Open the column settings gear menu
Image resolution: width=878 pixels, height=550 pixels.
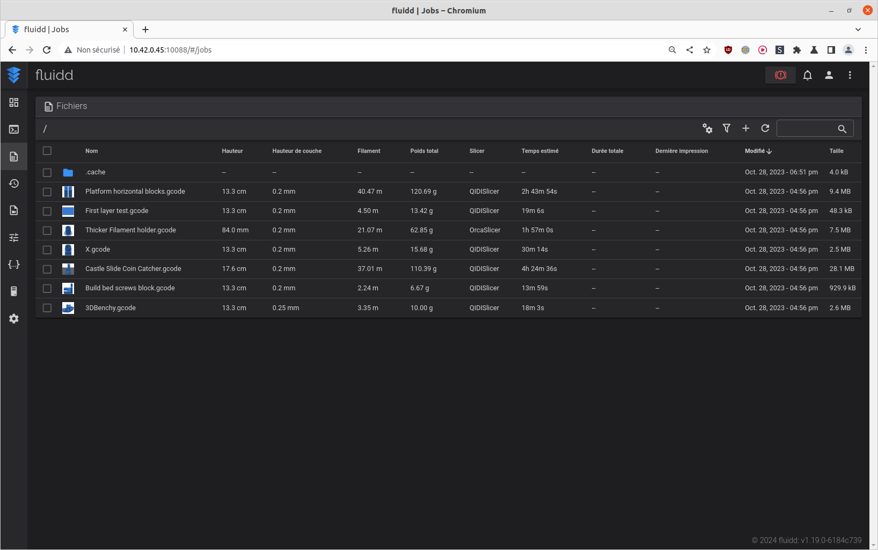pos(707,128)
